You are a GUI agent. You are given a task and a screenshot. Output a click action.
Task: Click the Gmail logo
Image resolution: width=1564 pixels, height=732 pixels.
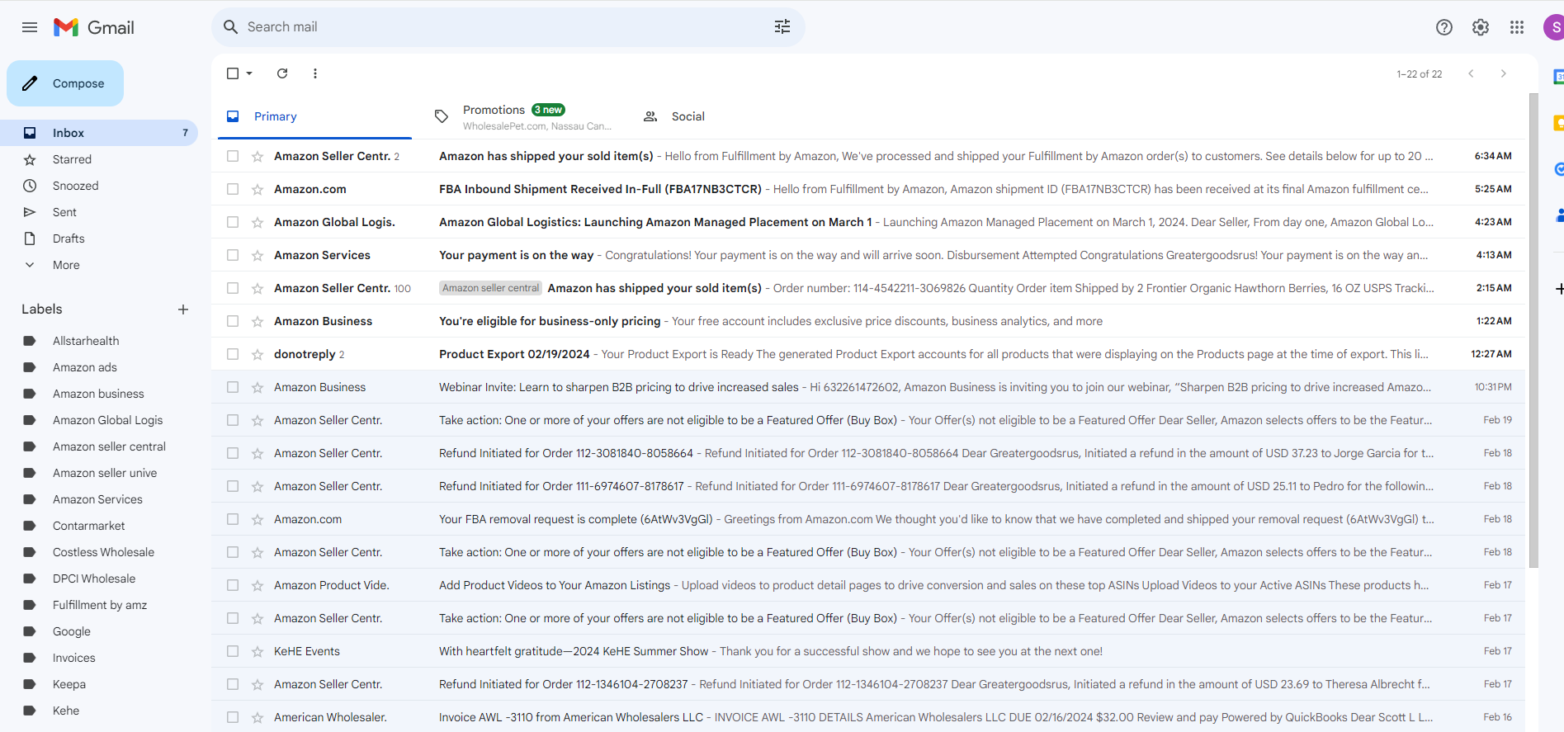tap(94, 27)
